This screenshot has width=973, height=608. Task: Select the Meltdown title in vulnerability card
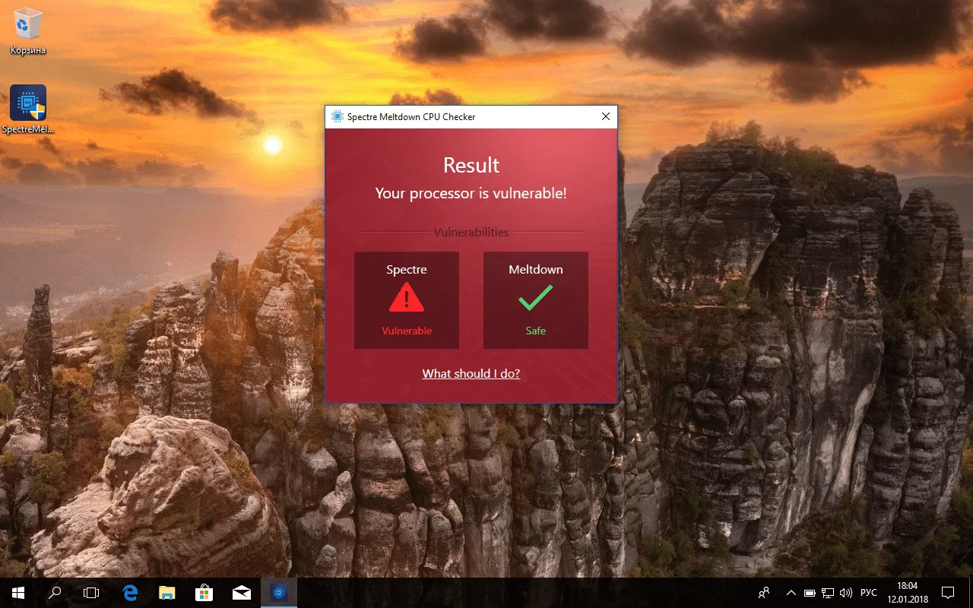click(536, 269)
